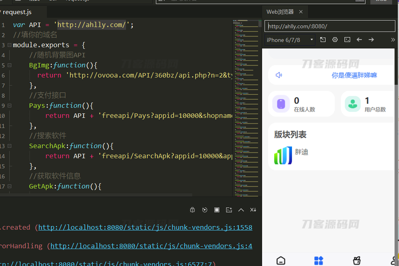The width and height of the screenshot is (399, 266).
Task: Collapse the BgImg function fold marker
Action: click(9, 65)
